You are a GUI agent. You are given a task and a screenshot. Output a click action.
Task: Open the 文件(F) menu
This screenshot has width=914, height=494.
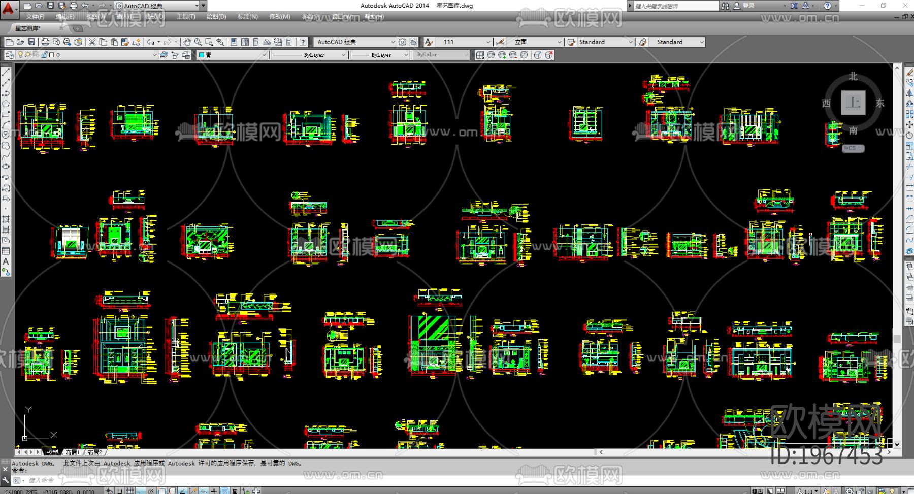click(35, 17)
